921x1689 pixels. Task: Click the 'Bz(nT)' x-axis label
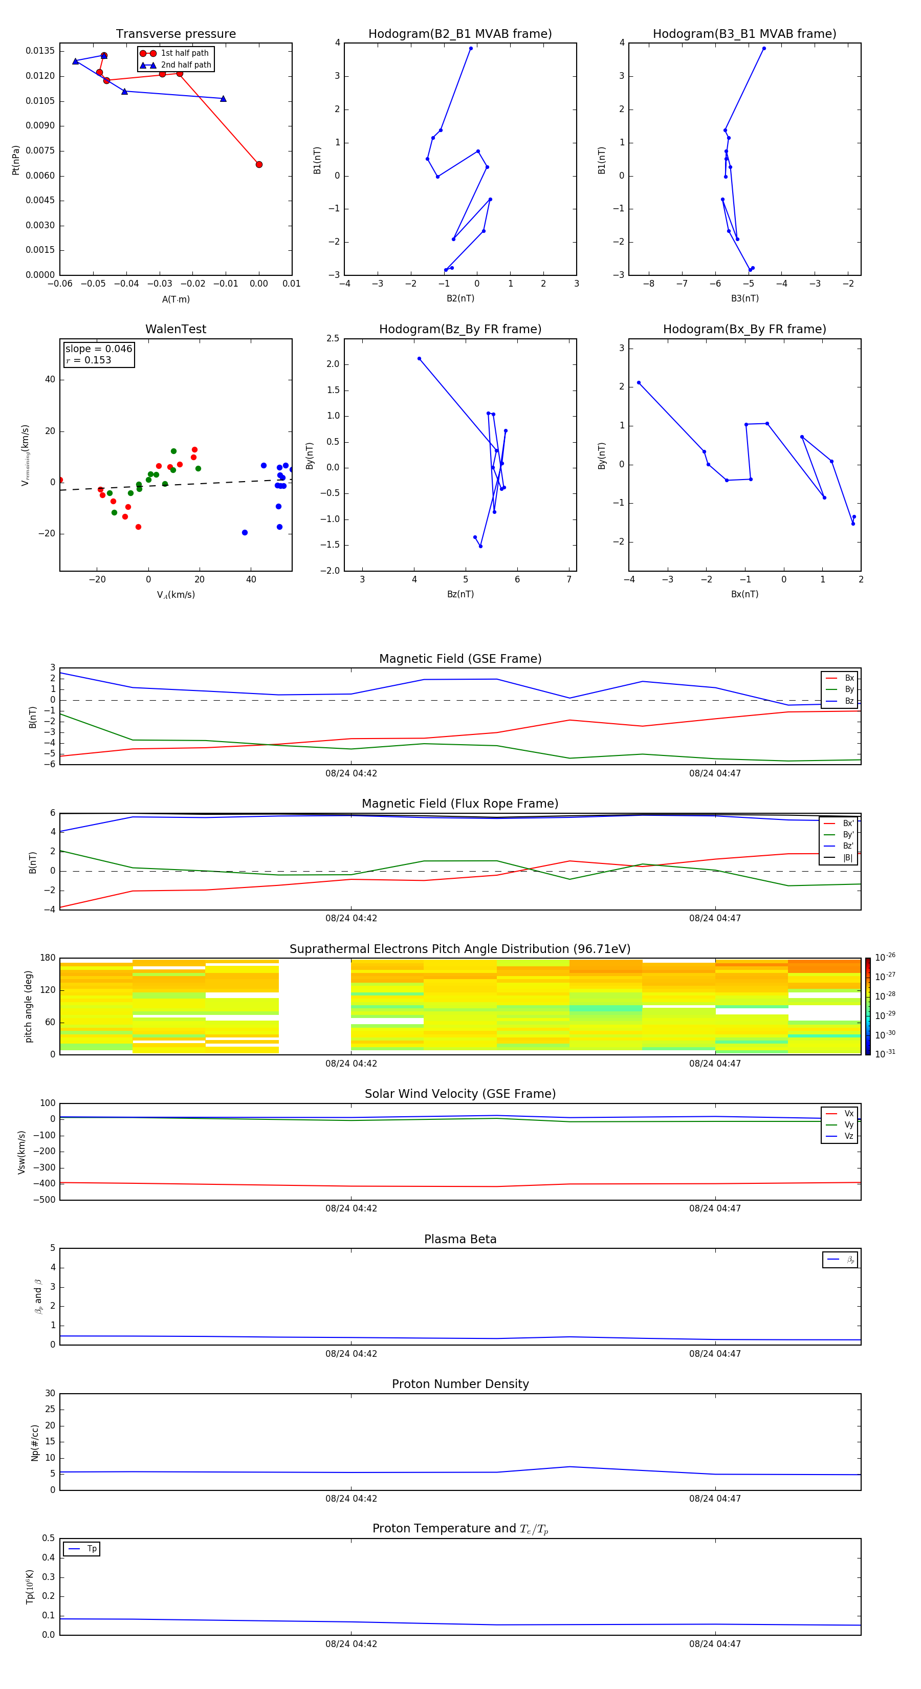coord(460,594)
